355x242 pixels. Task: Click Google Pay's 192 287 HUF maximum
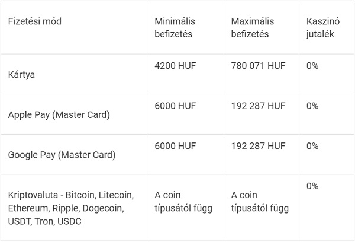pyautogui.click(x=258, y=145)
